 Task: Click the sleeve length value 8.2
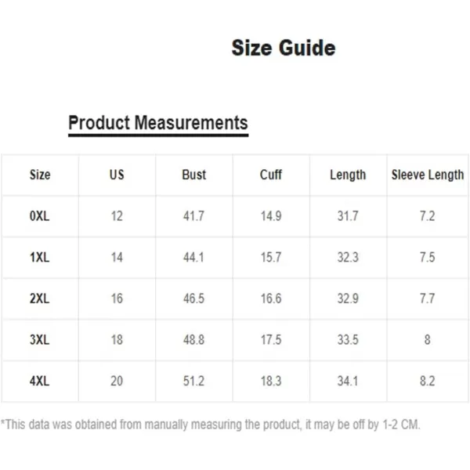pyautogui.click(x=427, y=381)
